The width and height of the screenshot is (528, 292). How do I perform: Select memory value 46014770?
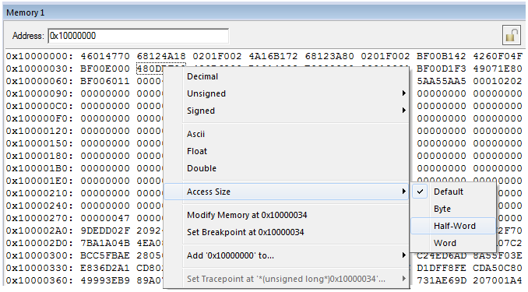click(x=105, y=56)
